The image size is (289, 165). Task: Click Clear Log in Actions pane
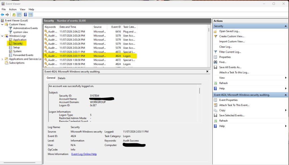225,47
